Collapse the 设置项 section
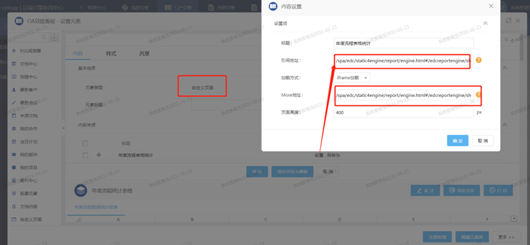This screenshot has width=530, height=245. [x=486, y=23]
